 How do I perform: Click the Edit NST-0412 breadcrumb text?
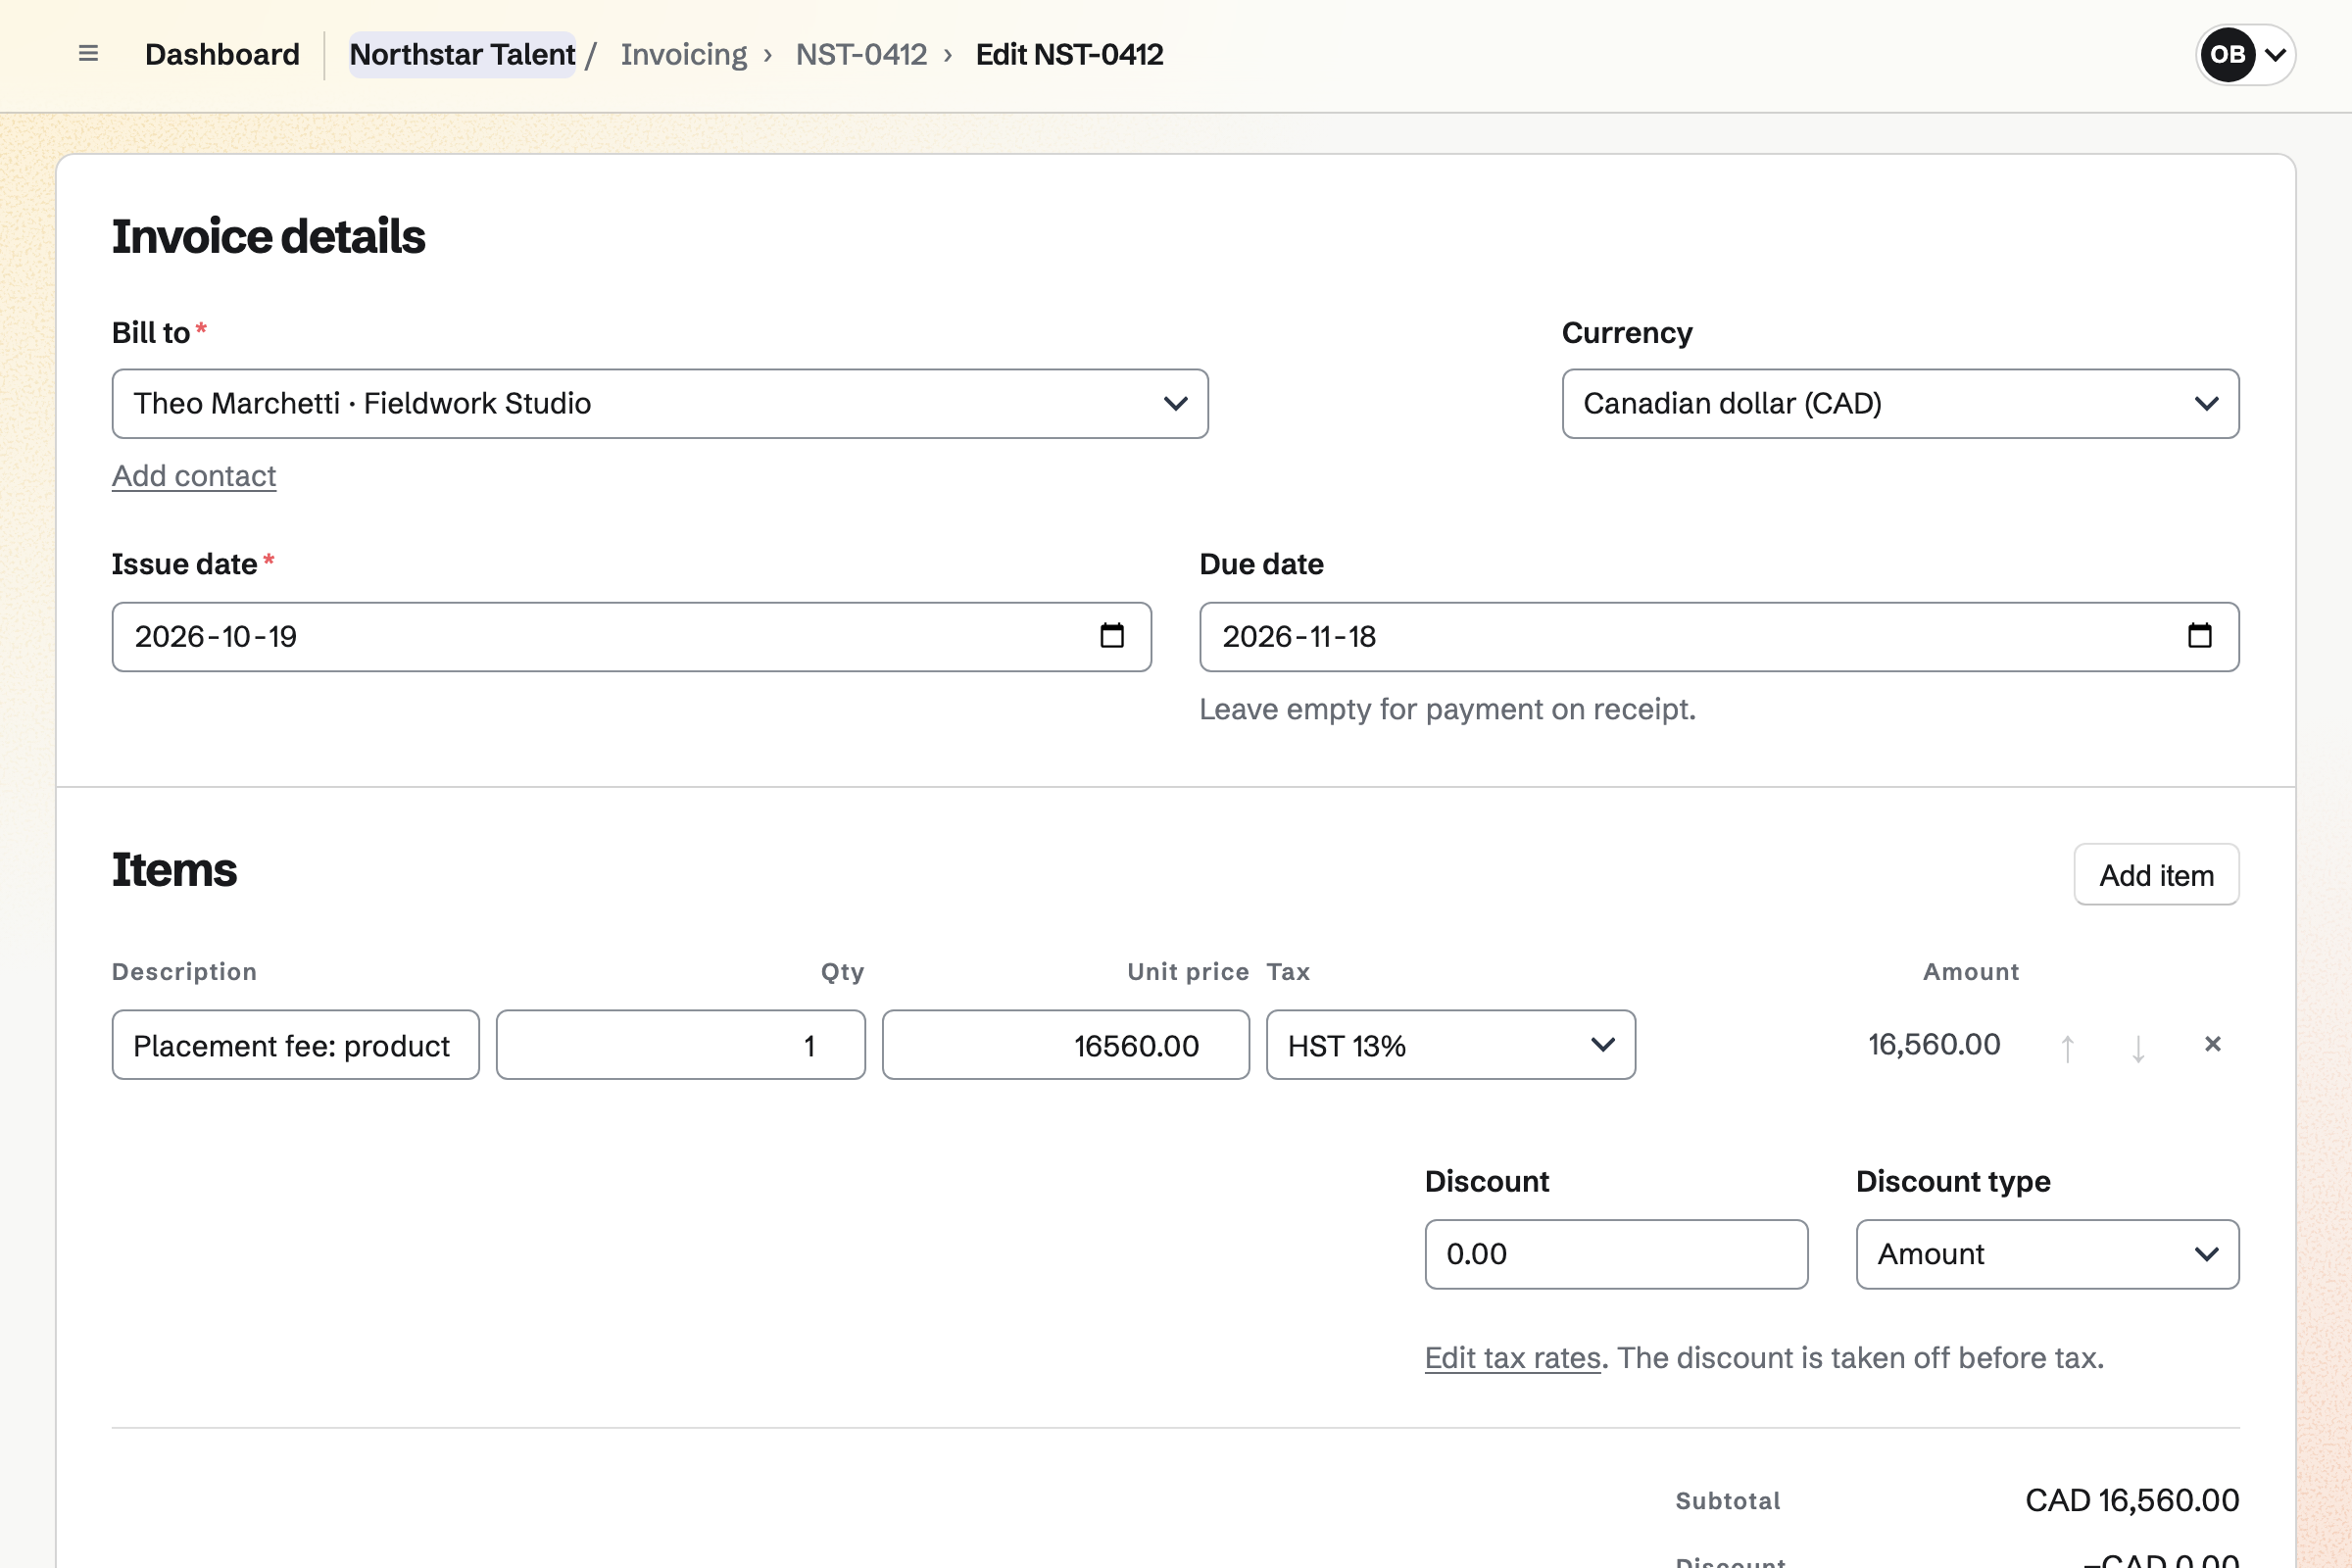(x=1069, y=54)
